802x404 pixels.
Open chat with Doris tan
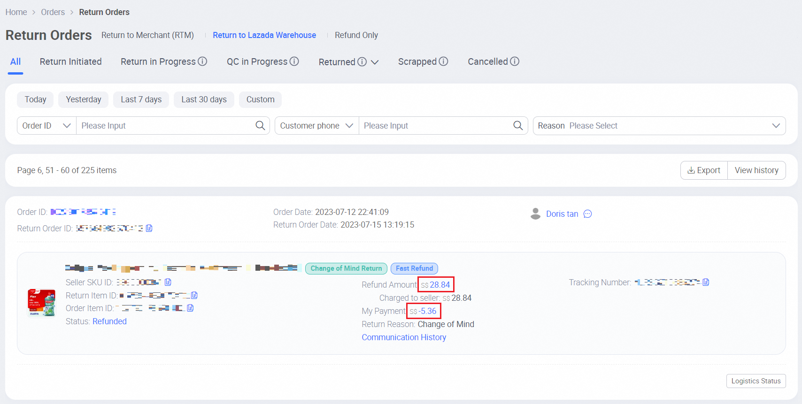coord(587,214)
